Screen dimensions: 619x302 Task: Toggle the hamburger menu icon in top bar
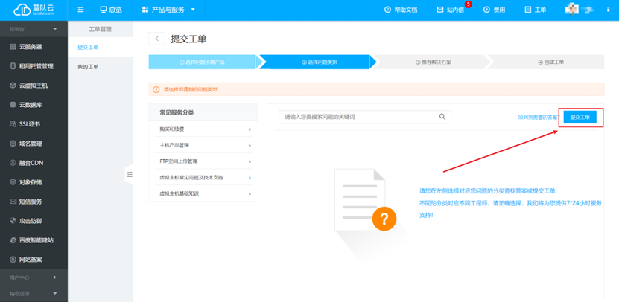[x=80, y=10]
